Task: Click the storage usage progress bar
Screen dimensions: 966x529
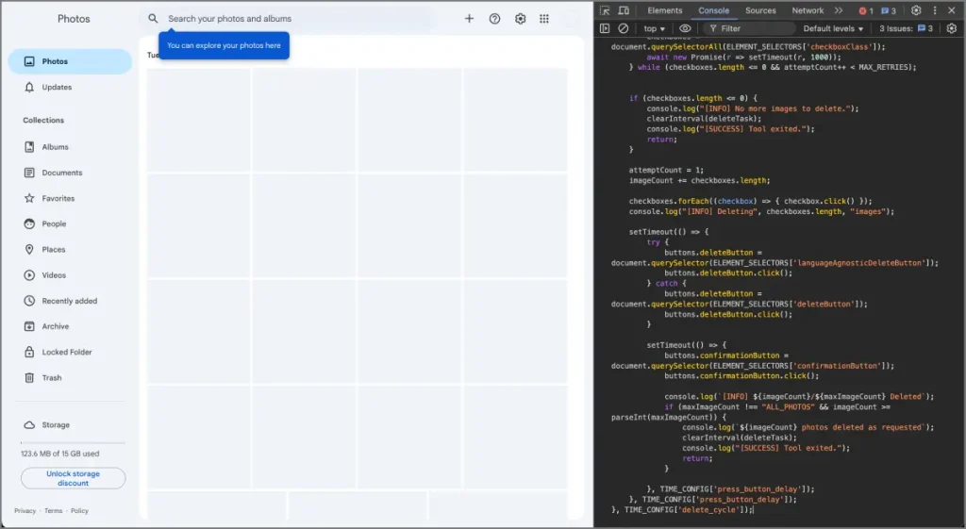Action: pos(73,443)
